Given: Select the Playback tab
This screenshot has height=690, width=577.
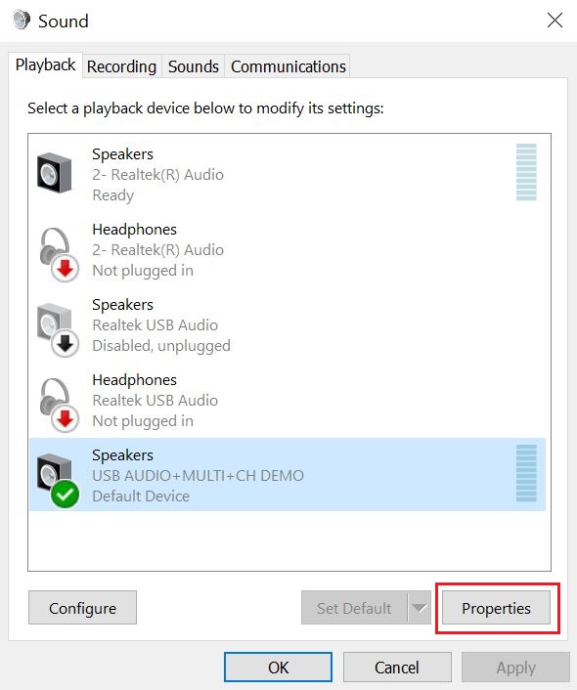Looking at the screenshot, I should click(45, 65).
